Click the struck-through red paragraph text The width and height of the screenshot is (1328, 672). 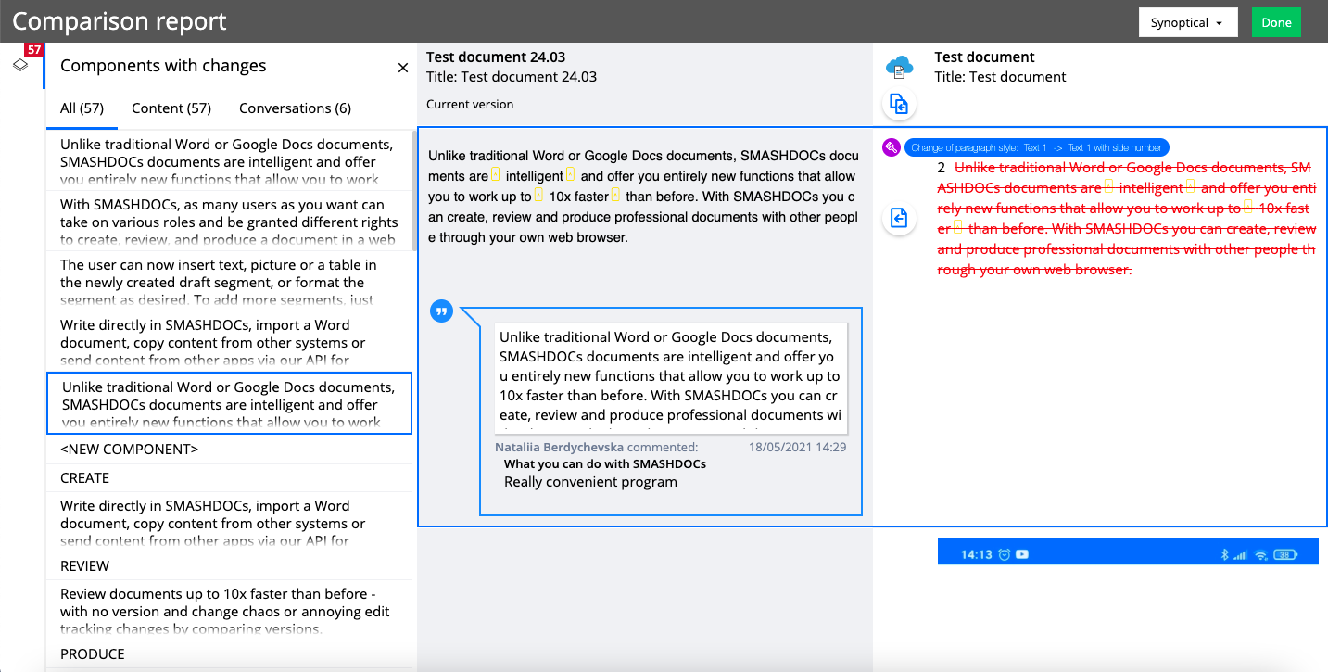(1127, 219)
